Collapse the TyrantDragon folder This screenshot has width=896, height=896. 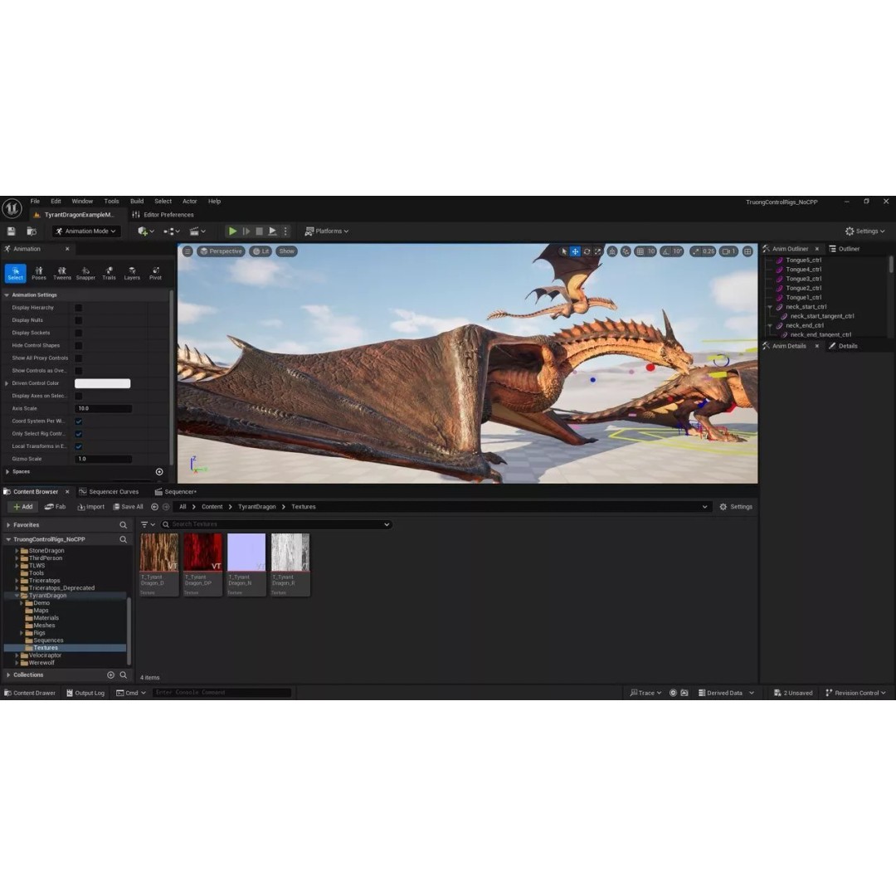pos(17,596)
